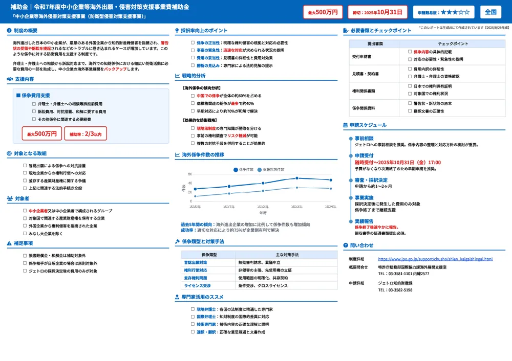512x361 pixels.
Task: Check the みなし大企業を除く box
Action: pyautogui.click(x=25, y=233)
